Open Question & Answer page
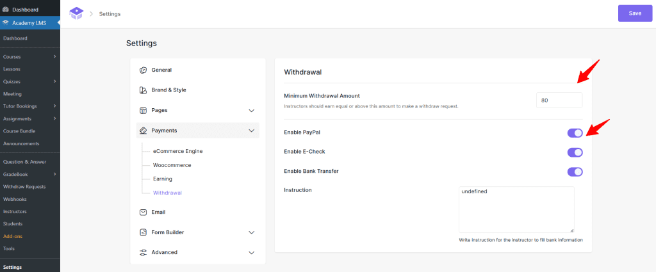 click(24, 162)
